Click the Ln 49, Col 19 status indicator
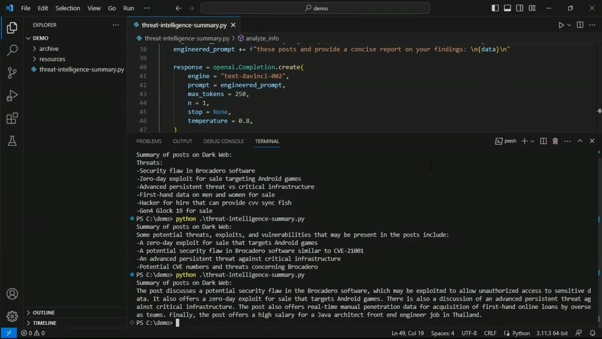The width and height of the screenshot is (602, 339). 407,333
